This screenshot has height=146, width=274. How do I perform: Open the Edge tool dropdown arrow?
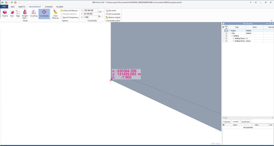(18, 18)
